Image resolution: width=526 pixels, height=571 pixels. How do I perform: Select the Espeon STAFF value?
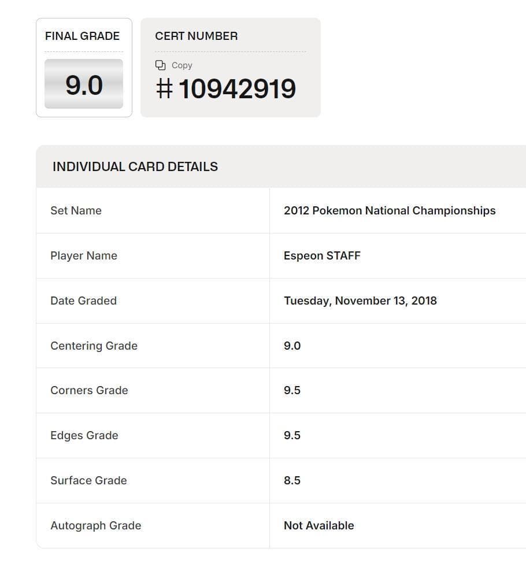point(322,255)
